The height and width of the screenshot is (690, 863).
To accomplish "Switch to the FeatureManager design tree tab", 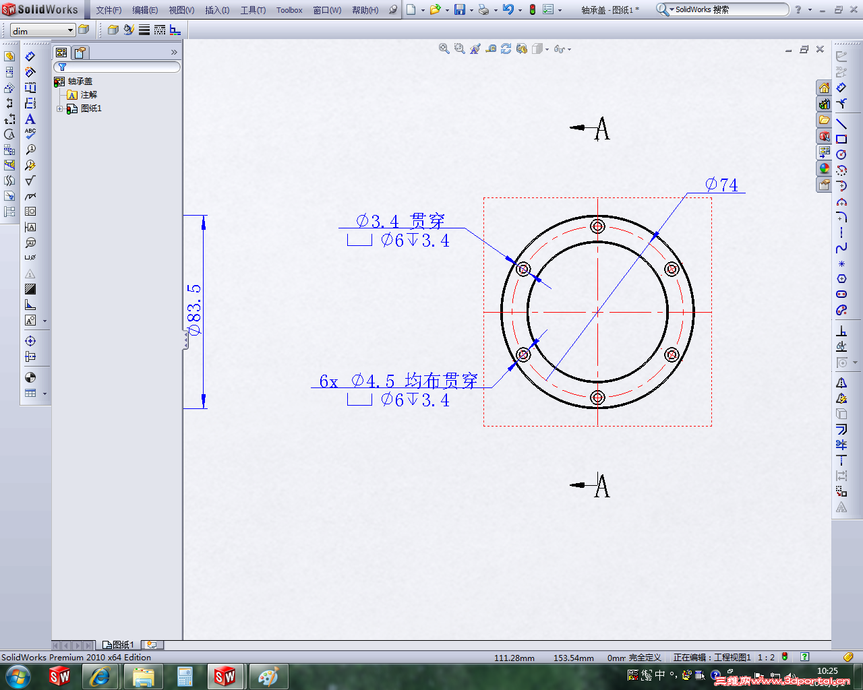I will pyautogui.click(x=61, y=53).
